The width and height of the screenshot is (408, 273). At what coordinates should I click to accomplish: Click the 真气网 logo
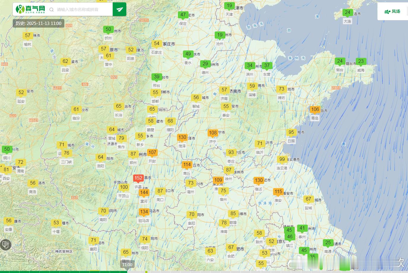[x=31, y=9]
